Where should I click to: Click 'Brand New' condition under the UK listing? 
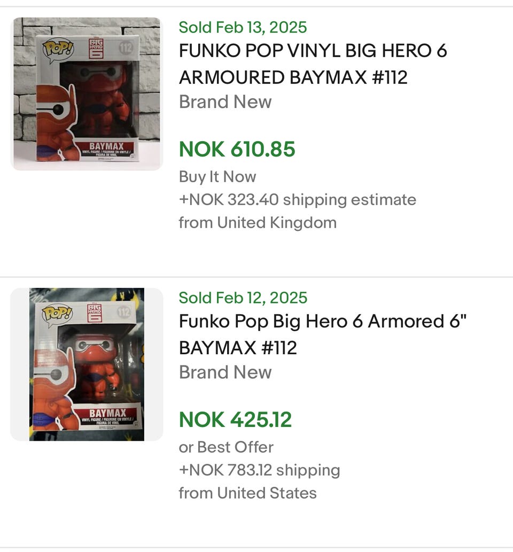[225, 102]
